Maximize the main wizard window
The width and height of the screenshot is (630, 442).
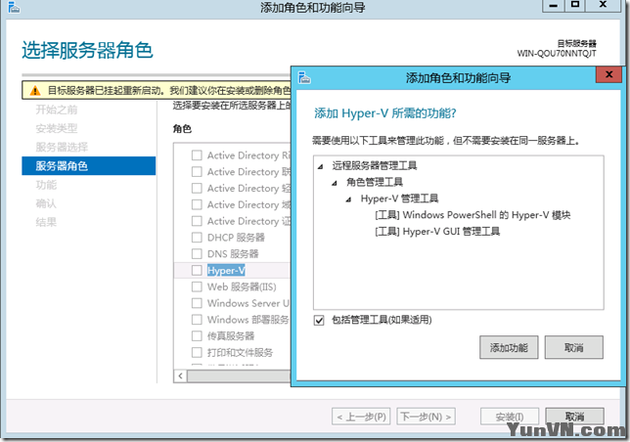[575, 5]
